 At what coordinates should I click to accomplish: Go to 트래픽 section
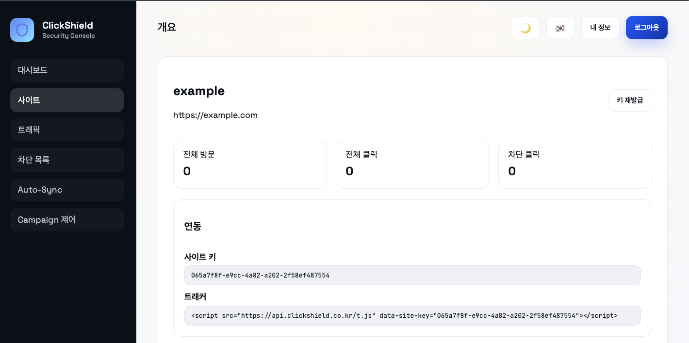coord(67,130)
